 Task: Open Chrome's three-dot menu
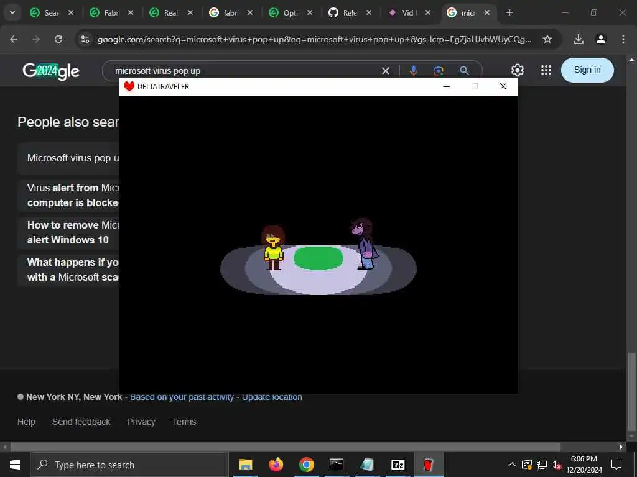coord(623,39)
